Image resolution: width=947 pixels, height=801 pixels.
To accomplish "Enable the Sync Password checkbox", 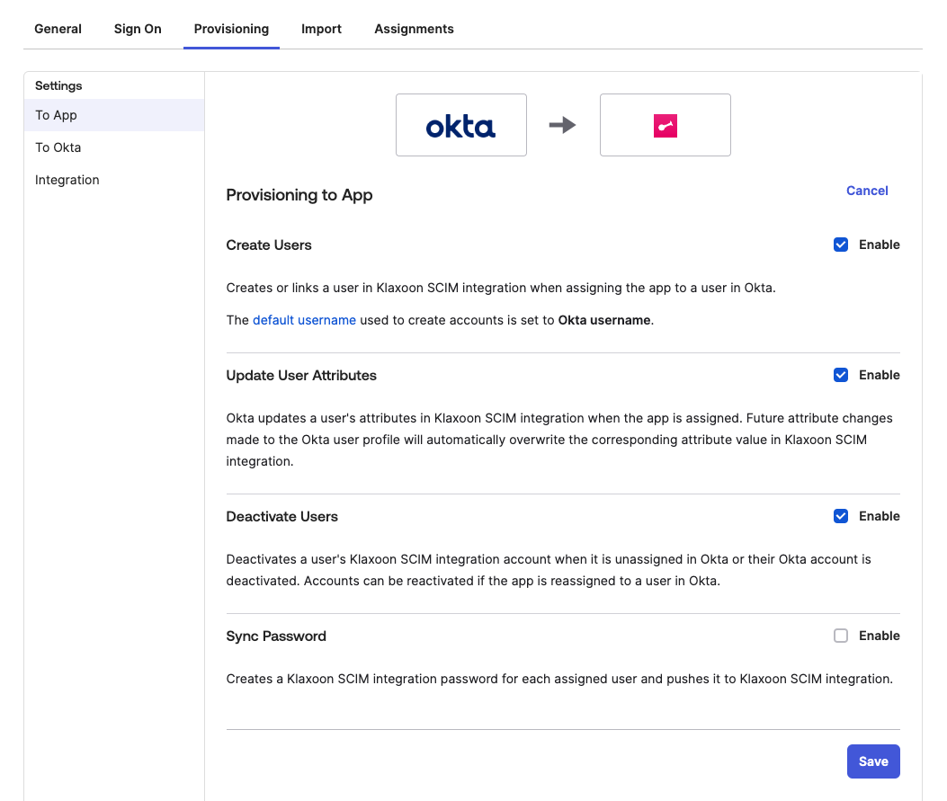I will point(841,636).
